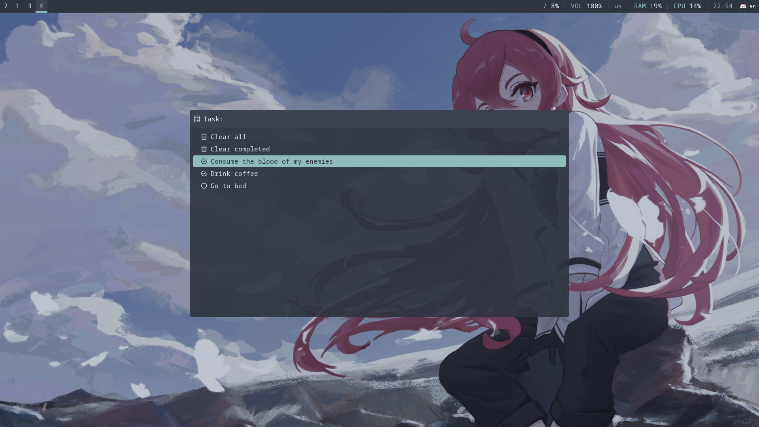Click the trash icon beside Clear all

tap(204, 137)
